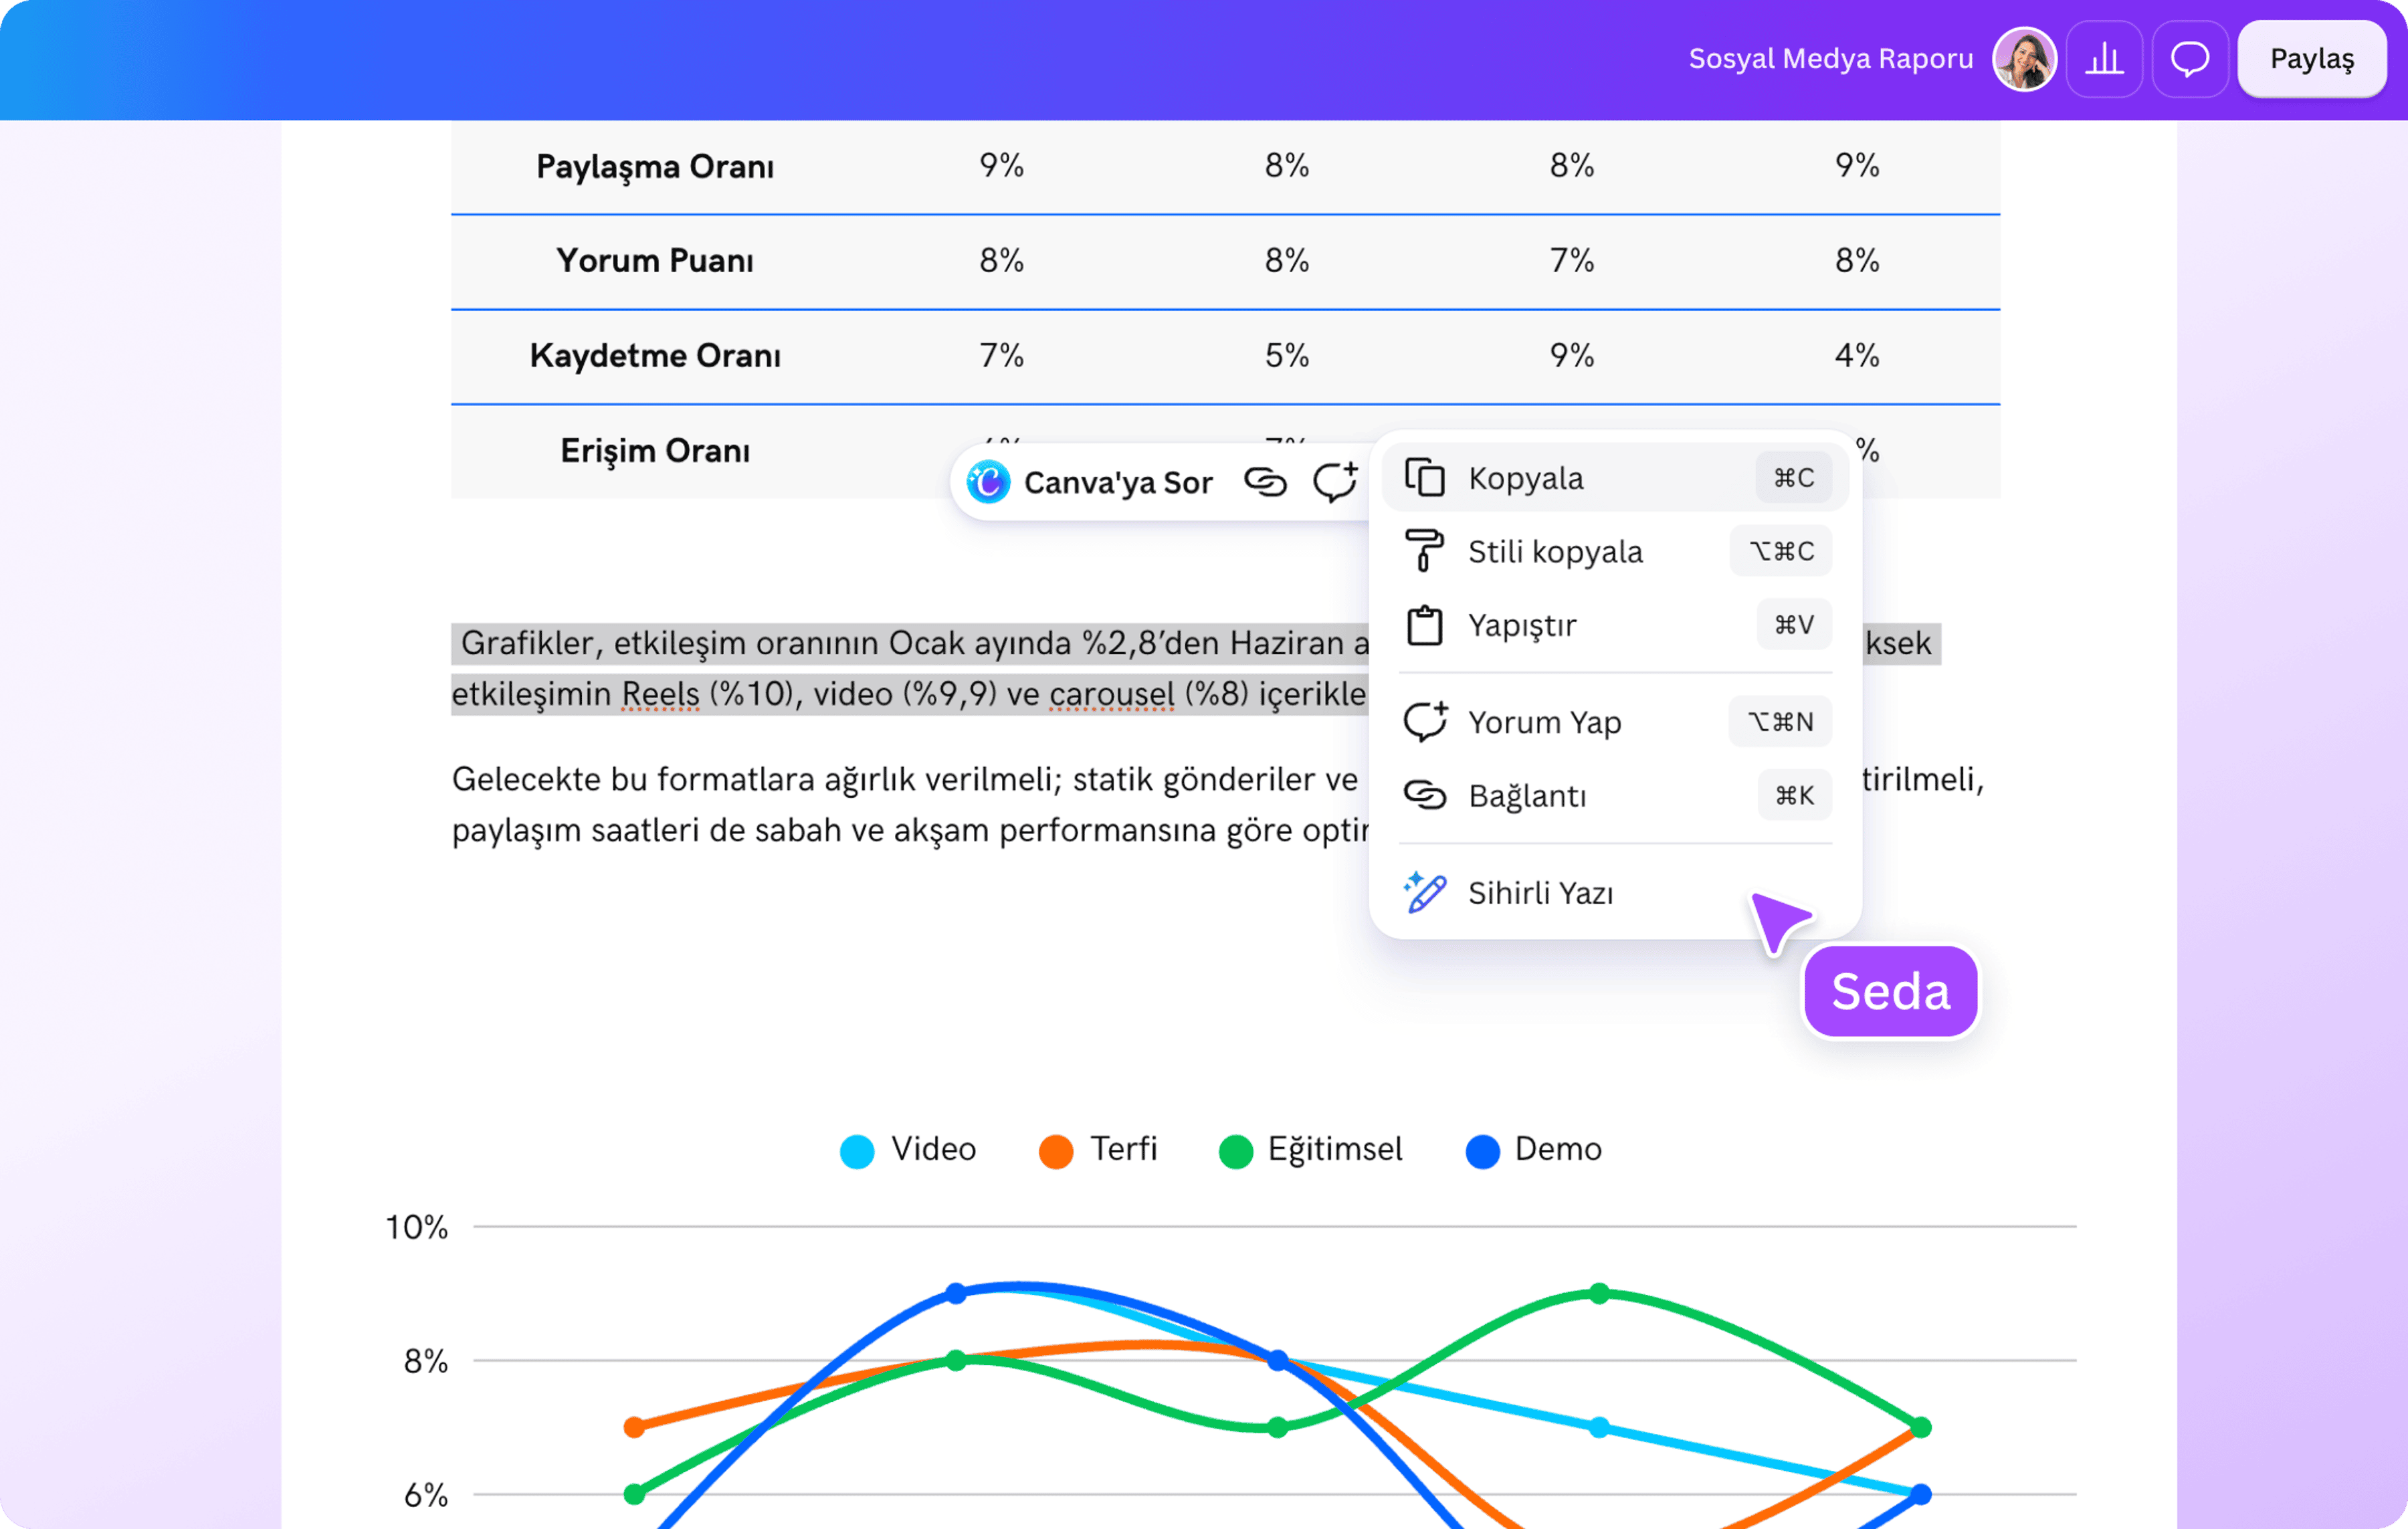Open Sihirli Yazı from context menu

(x=1615, y=892)
